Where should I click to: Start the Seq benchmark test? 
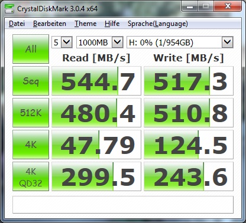click(x=31, y=81)
